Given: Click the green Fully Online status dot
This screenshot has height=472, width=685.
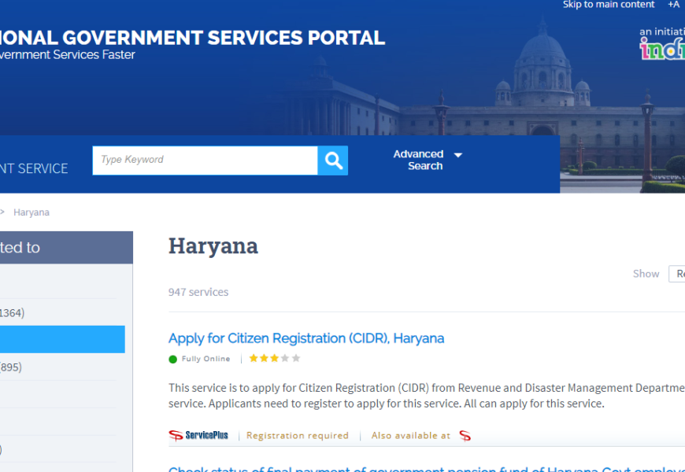Looking at the screenshot, I should coord(173,359).
